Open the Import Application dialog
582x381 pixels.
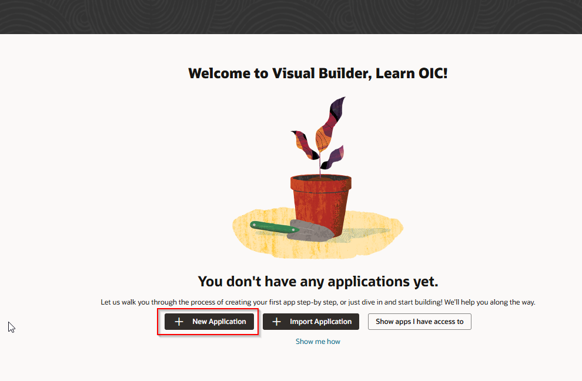click(x=310, y=322)
